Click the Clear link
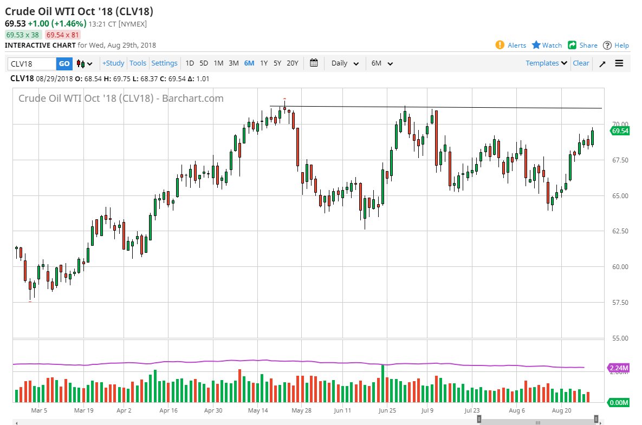Screen dimensions: 642x425 [x=581, y=63]
